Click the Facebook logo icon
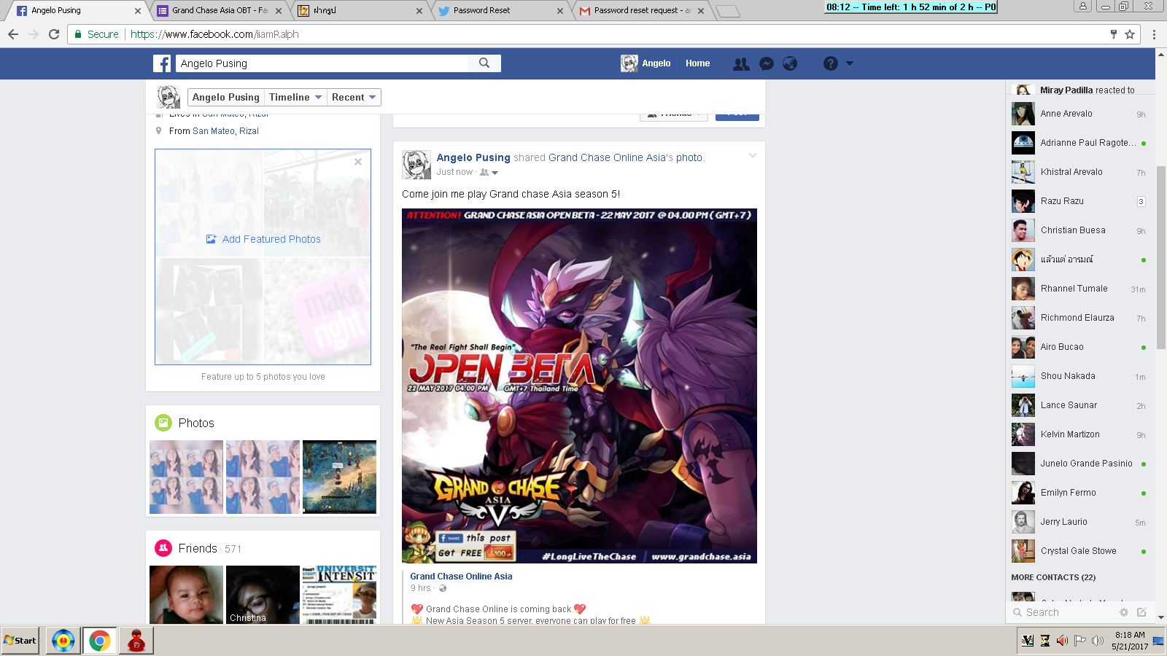The width and height of the screenshot is (1167, 656). tap(162, 63)
